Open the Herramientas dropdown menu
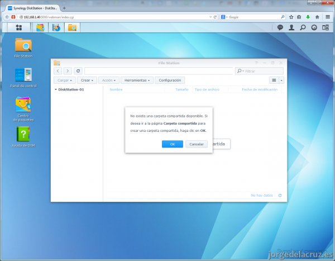The height and width of the screenshot is (261, 335). pyautogui.click(x=137, y=80)
